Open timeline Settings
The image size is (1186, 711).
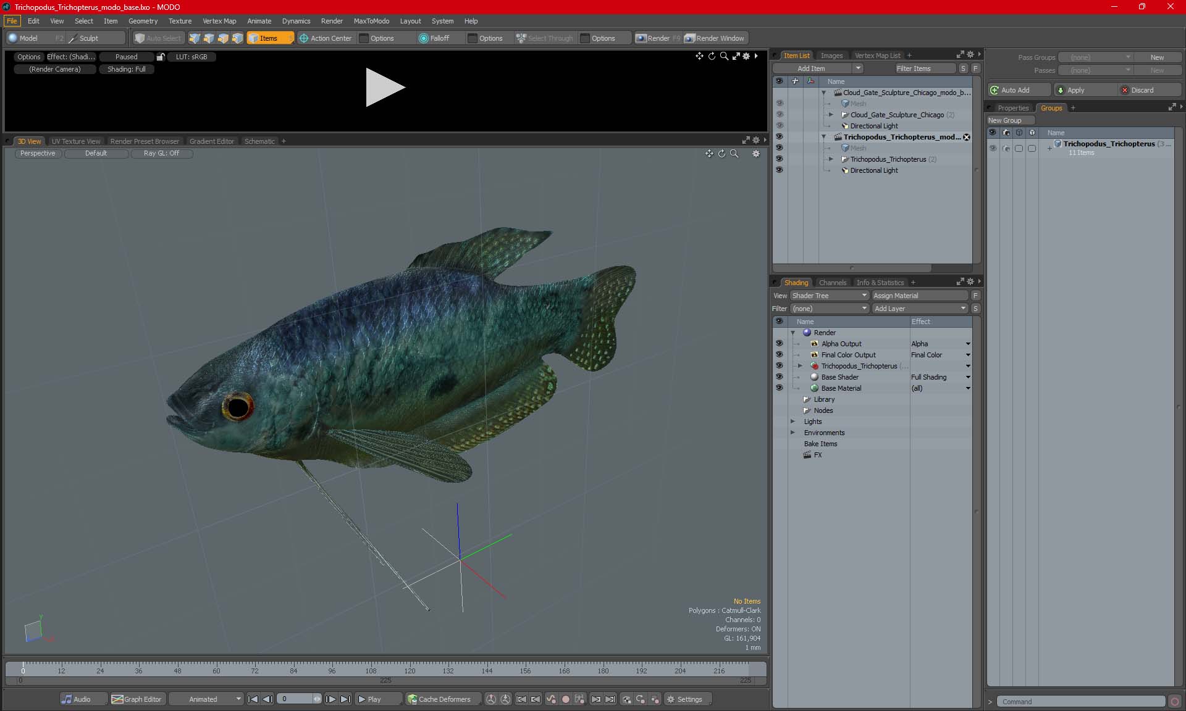687,699
